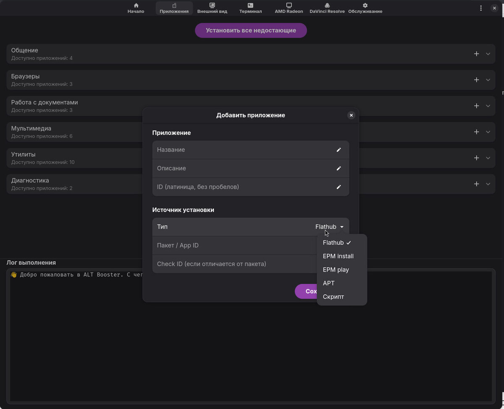Select APT as the source type
504x409 pixels.
tap(342, 283)
